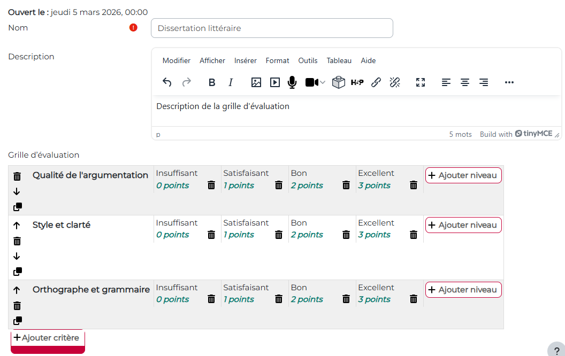Delete Excellent level in Style et clarté
Image resolution: width=565 pixels, height=356 pixels.
[414, 235]
